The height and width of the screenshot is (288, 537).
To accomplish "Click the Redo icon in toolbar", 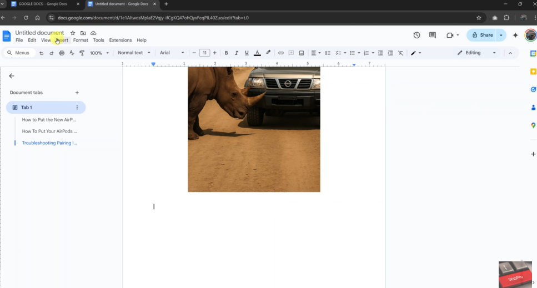I will coord(52,53).
